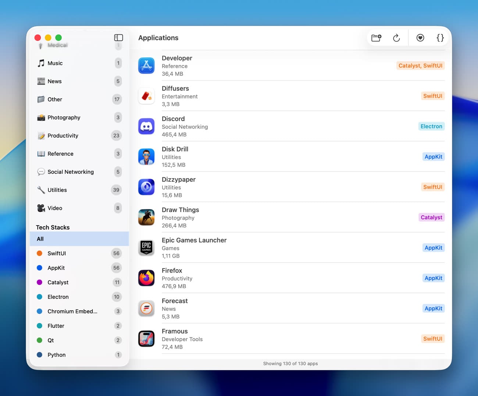
Task: Filter apps by Electron
Action: 58,297
